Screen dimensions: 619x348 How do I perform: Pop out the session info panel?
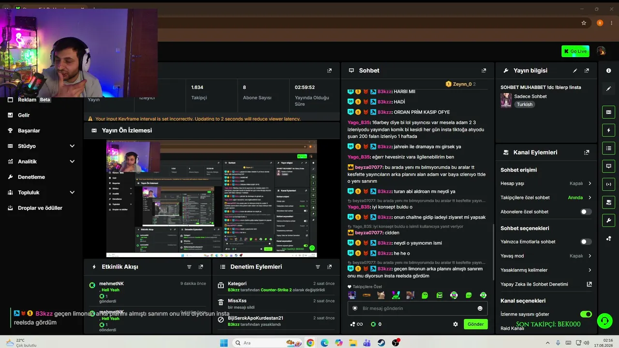pos(329,71)
